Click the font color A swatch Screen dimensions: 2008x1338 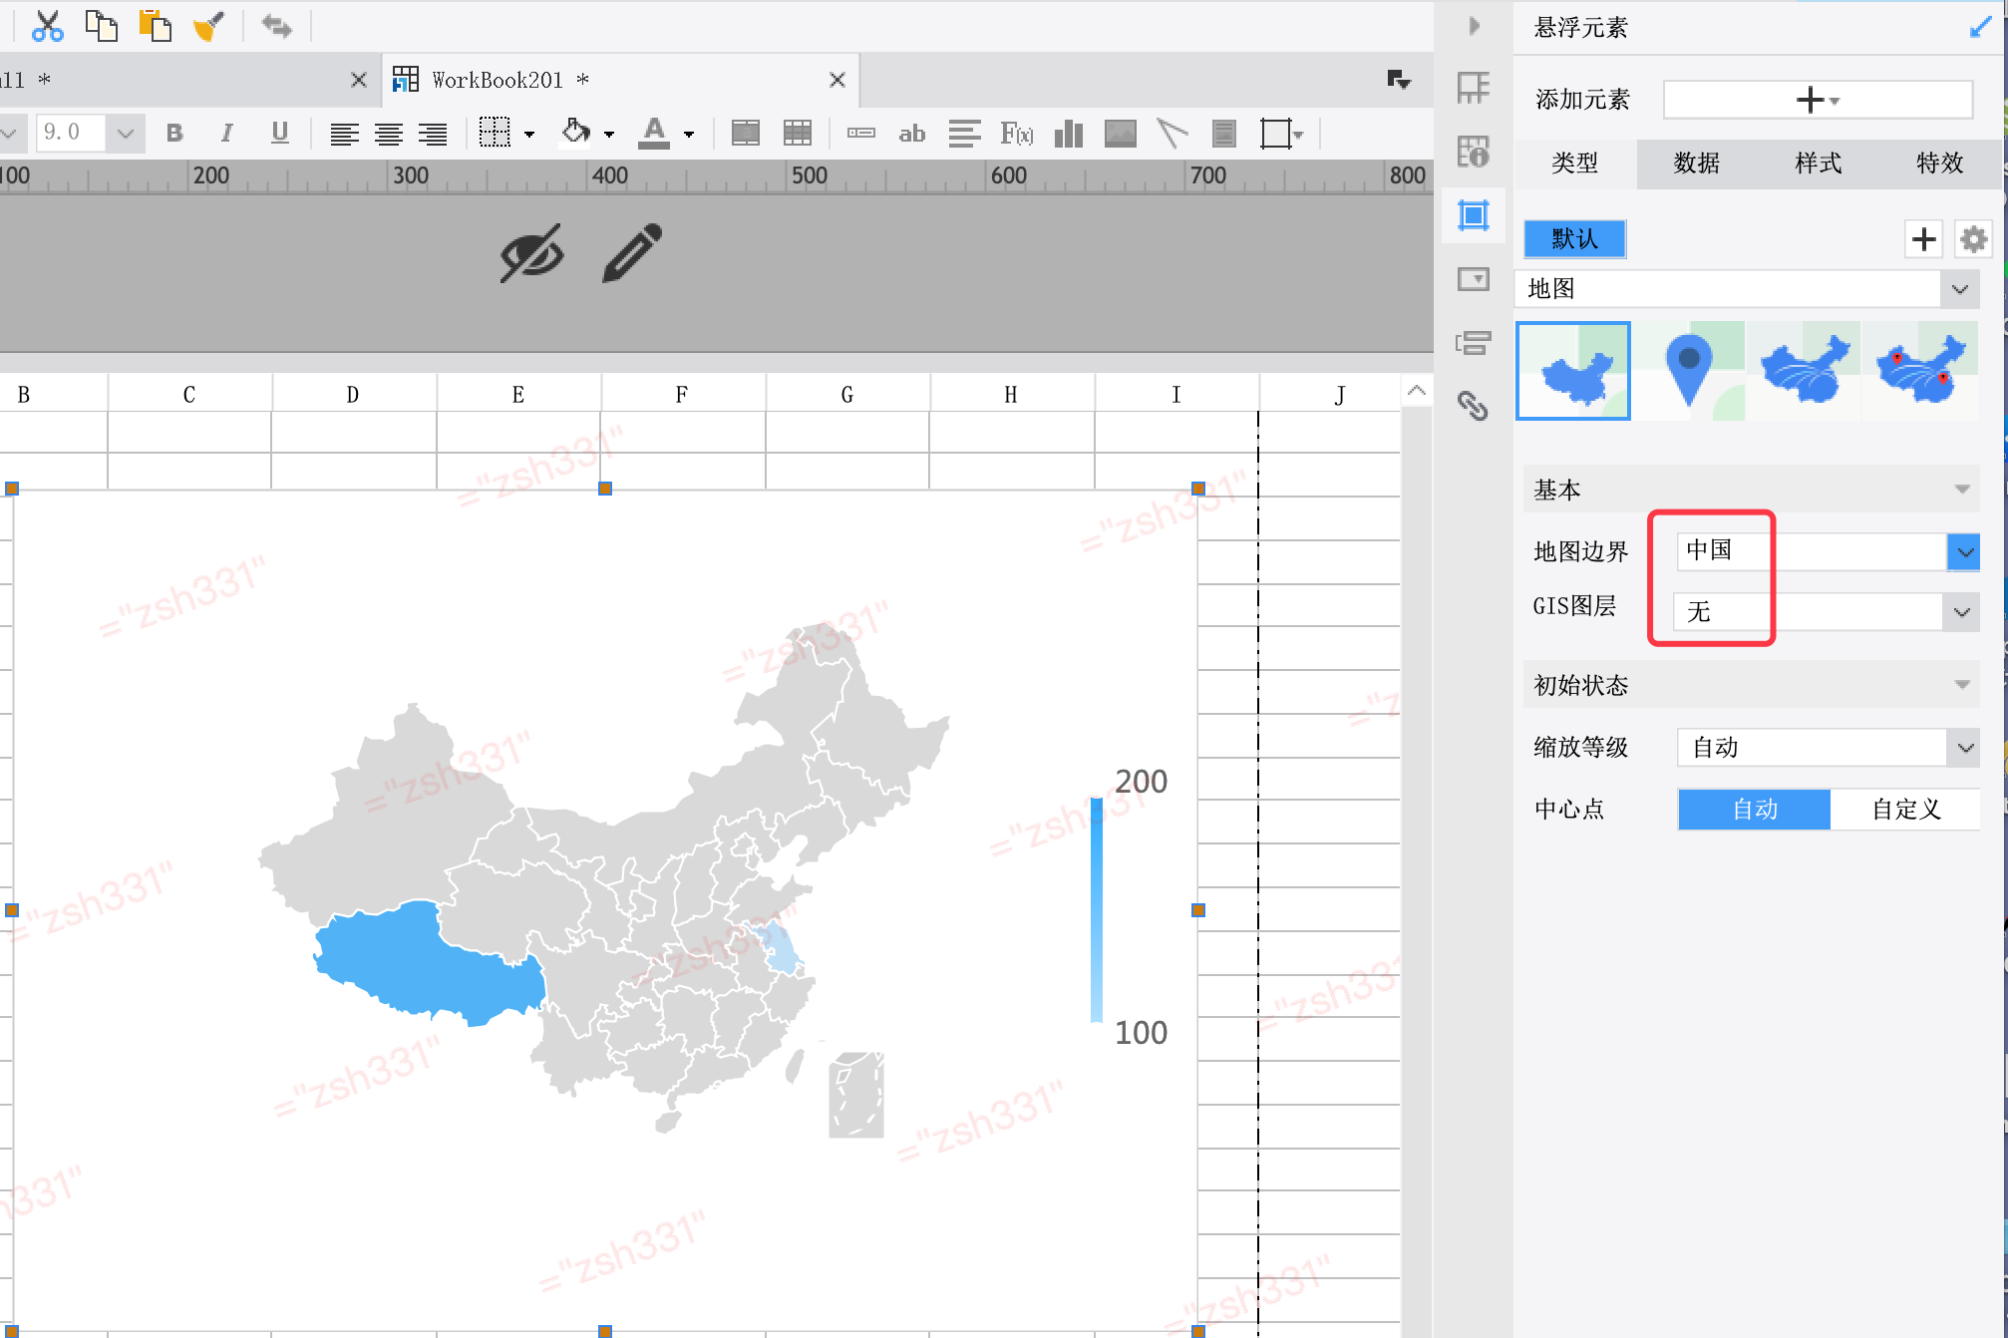(x=654, y=134)
